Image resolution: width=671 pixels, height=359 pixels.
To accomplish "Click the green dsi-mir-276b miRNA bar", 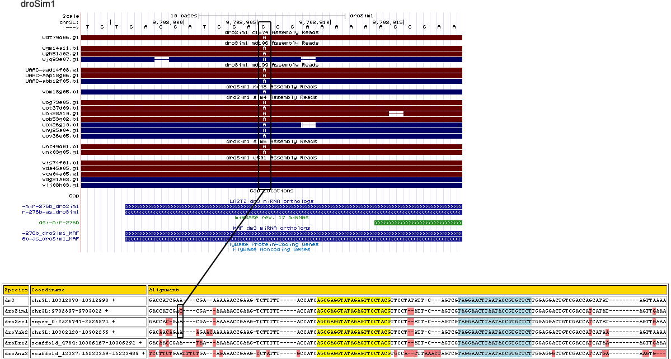I will point(417,223).
